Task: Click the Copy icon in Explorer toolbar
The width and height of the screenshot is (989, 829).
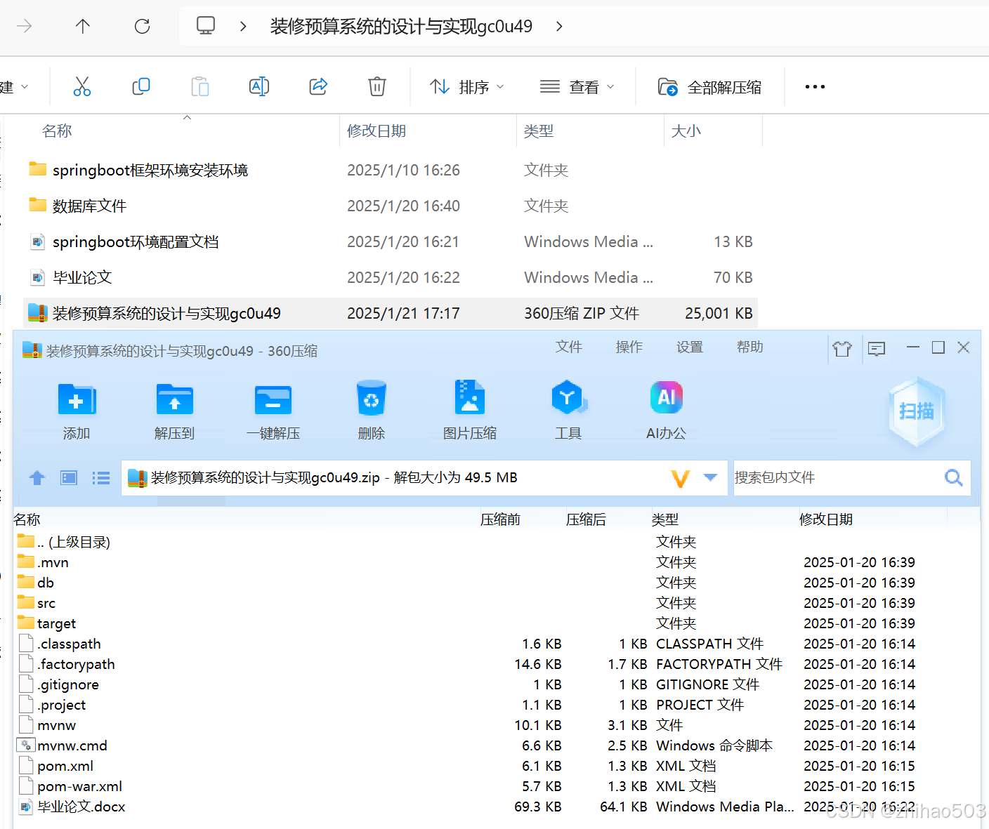Action: [141, 86]
